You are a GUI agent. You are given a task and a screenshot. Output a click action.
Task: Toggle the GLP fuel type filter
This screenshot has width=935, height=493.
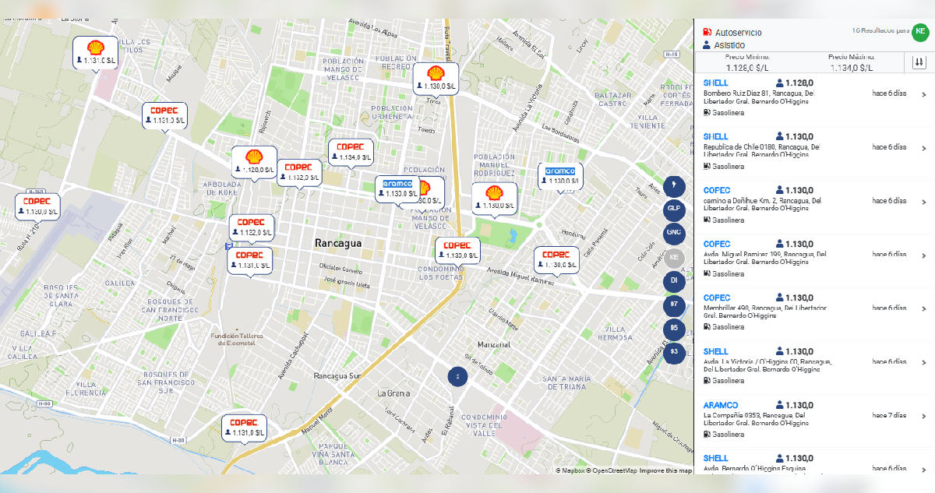pos(674,210)
